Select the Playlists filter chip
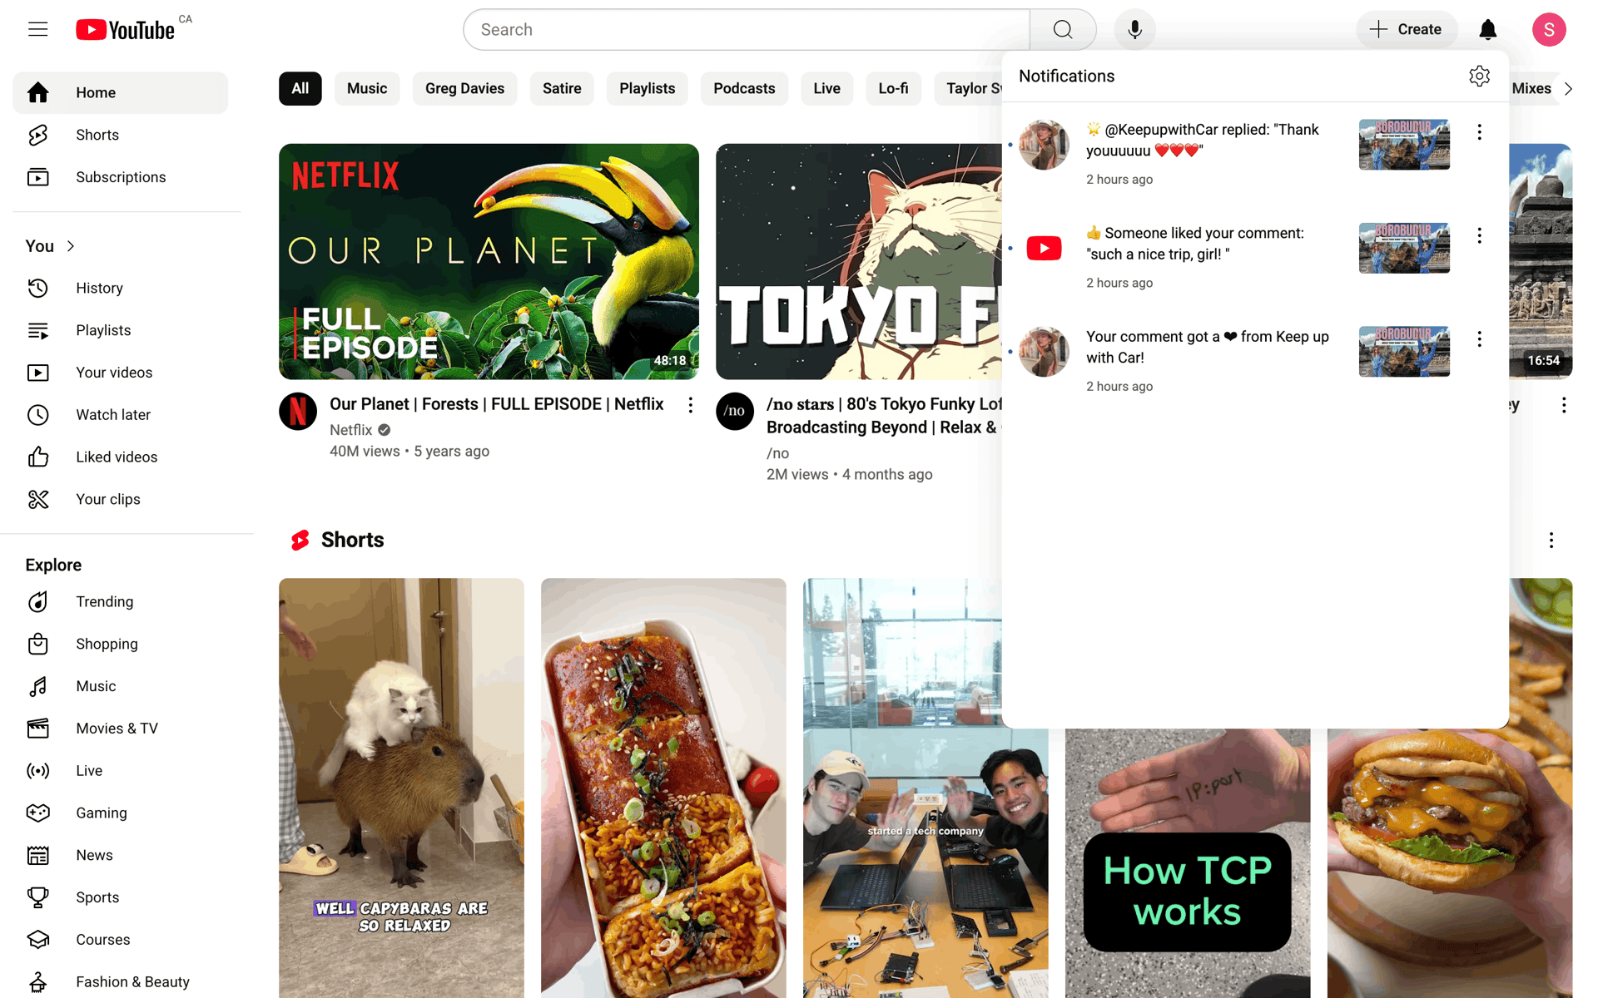 [x=647, y=89]
